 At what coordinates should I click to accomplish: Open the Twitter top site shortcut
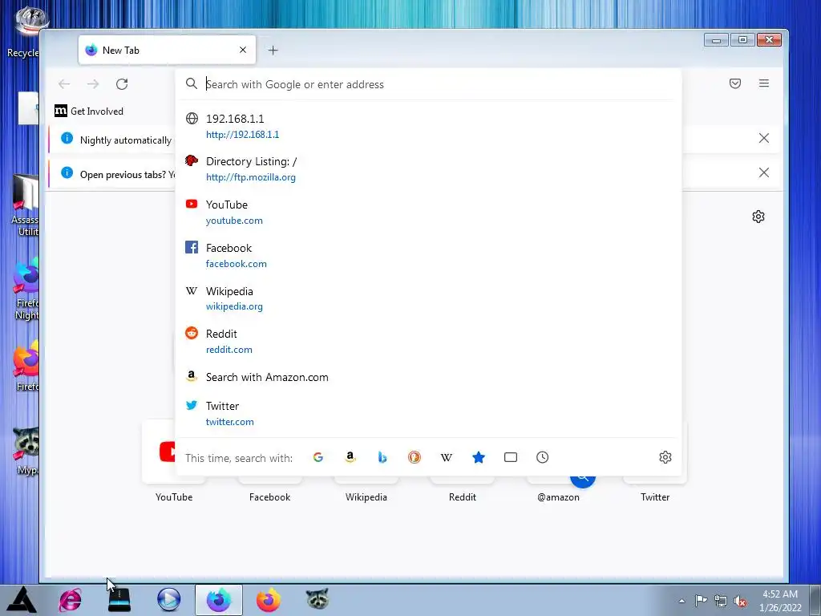pyautogui.click(x=655, y=490)
